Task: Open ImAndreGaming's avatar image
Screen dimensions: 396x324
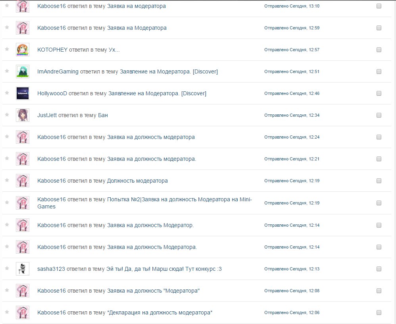Action: (x=23, y=71)
